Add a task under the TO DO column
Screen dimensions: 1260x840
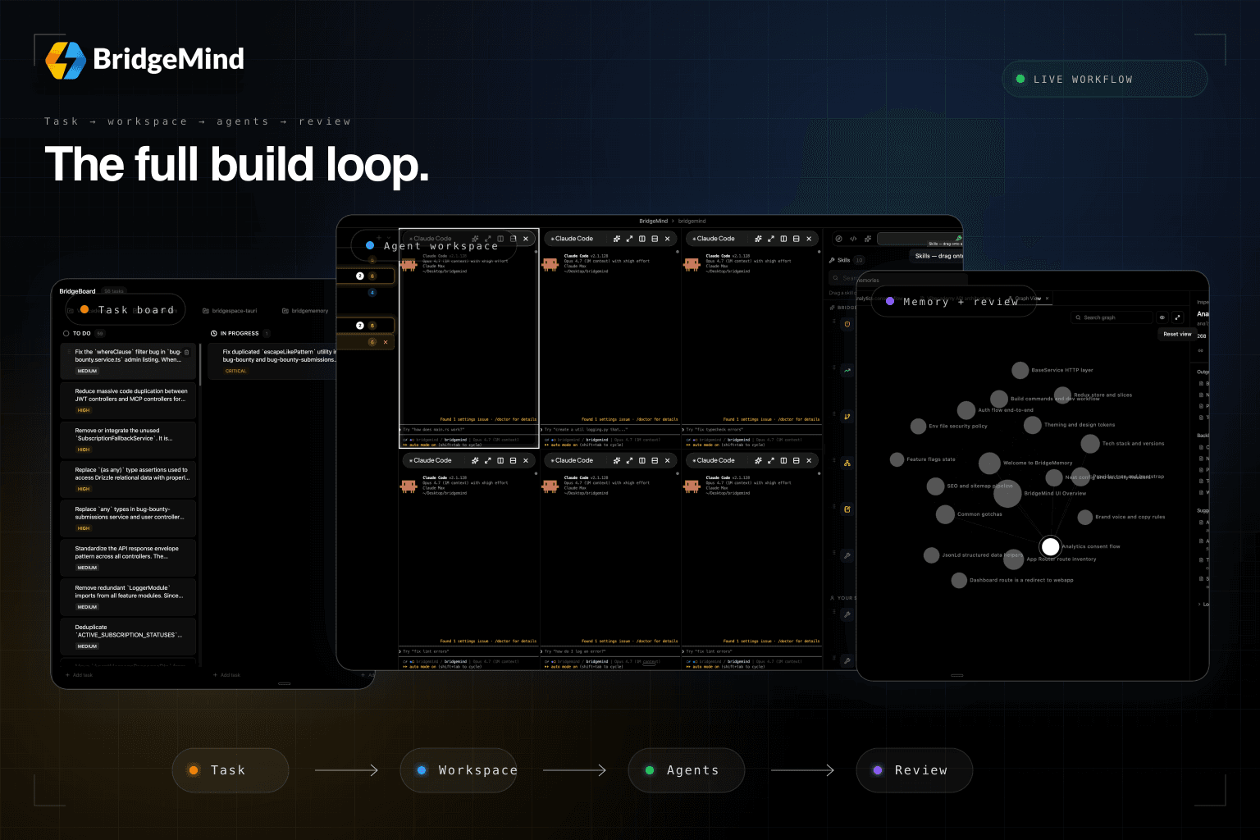tap(79, 675)
